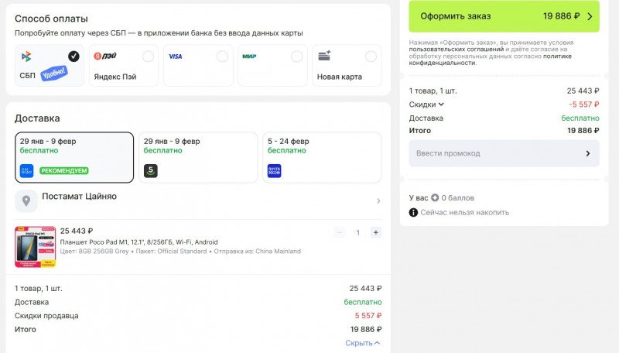Image resolution: width=619 pixels, height=353 pixels.
Task: Click the Почта России delivery logo
Action: [x=275, y=170]
